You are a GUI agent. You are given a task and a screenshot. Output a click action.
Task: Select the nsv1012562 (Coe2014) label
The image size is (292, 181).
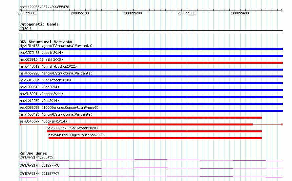click(x=39, y=101)
